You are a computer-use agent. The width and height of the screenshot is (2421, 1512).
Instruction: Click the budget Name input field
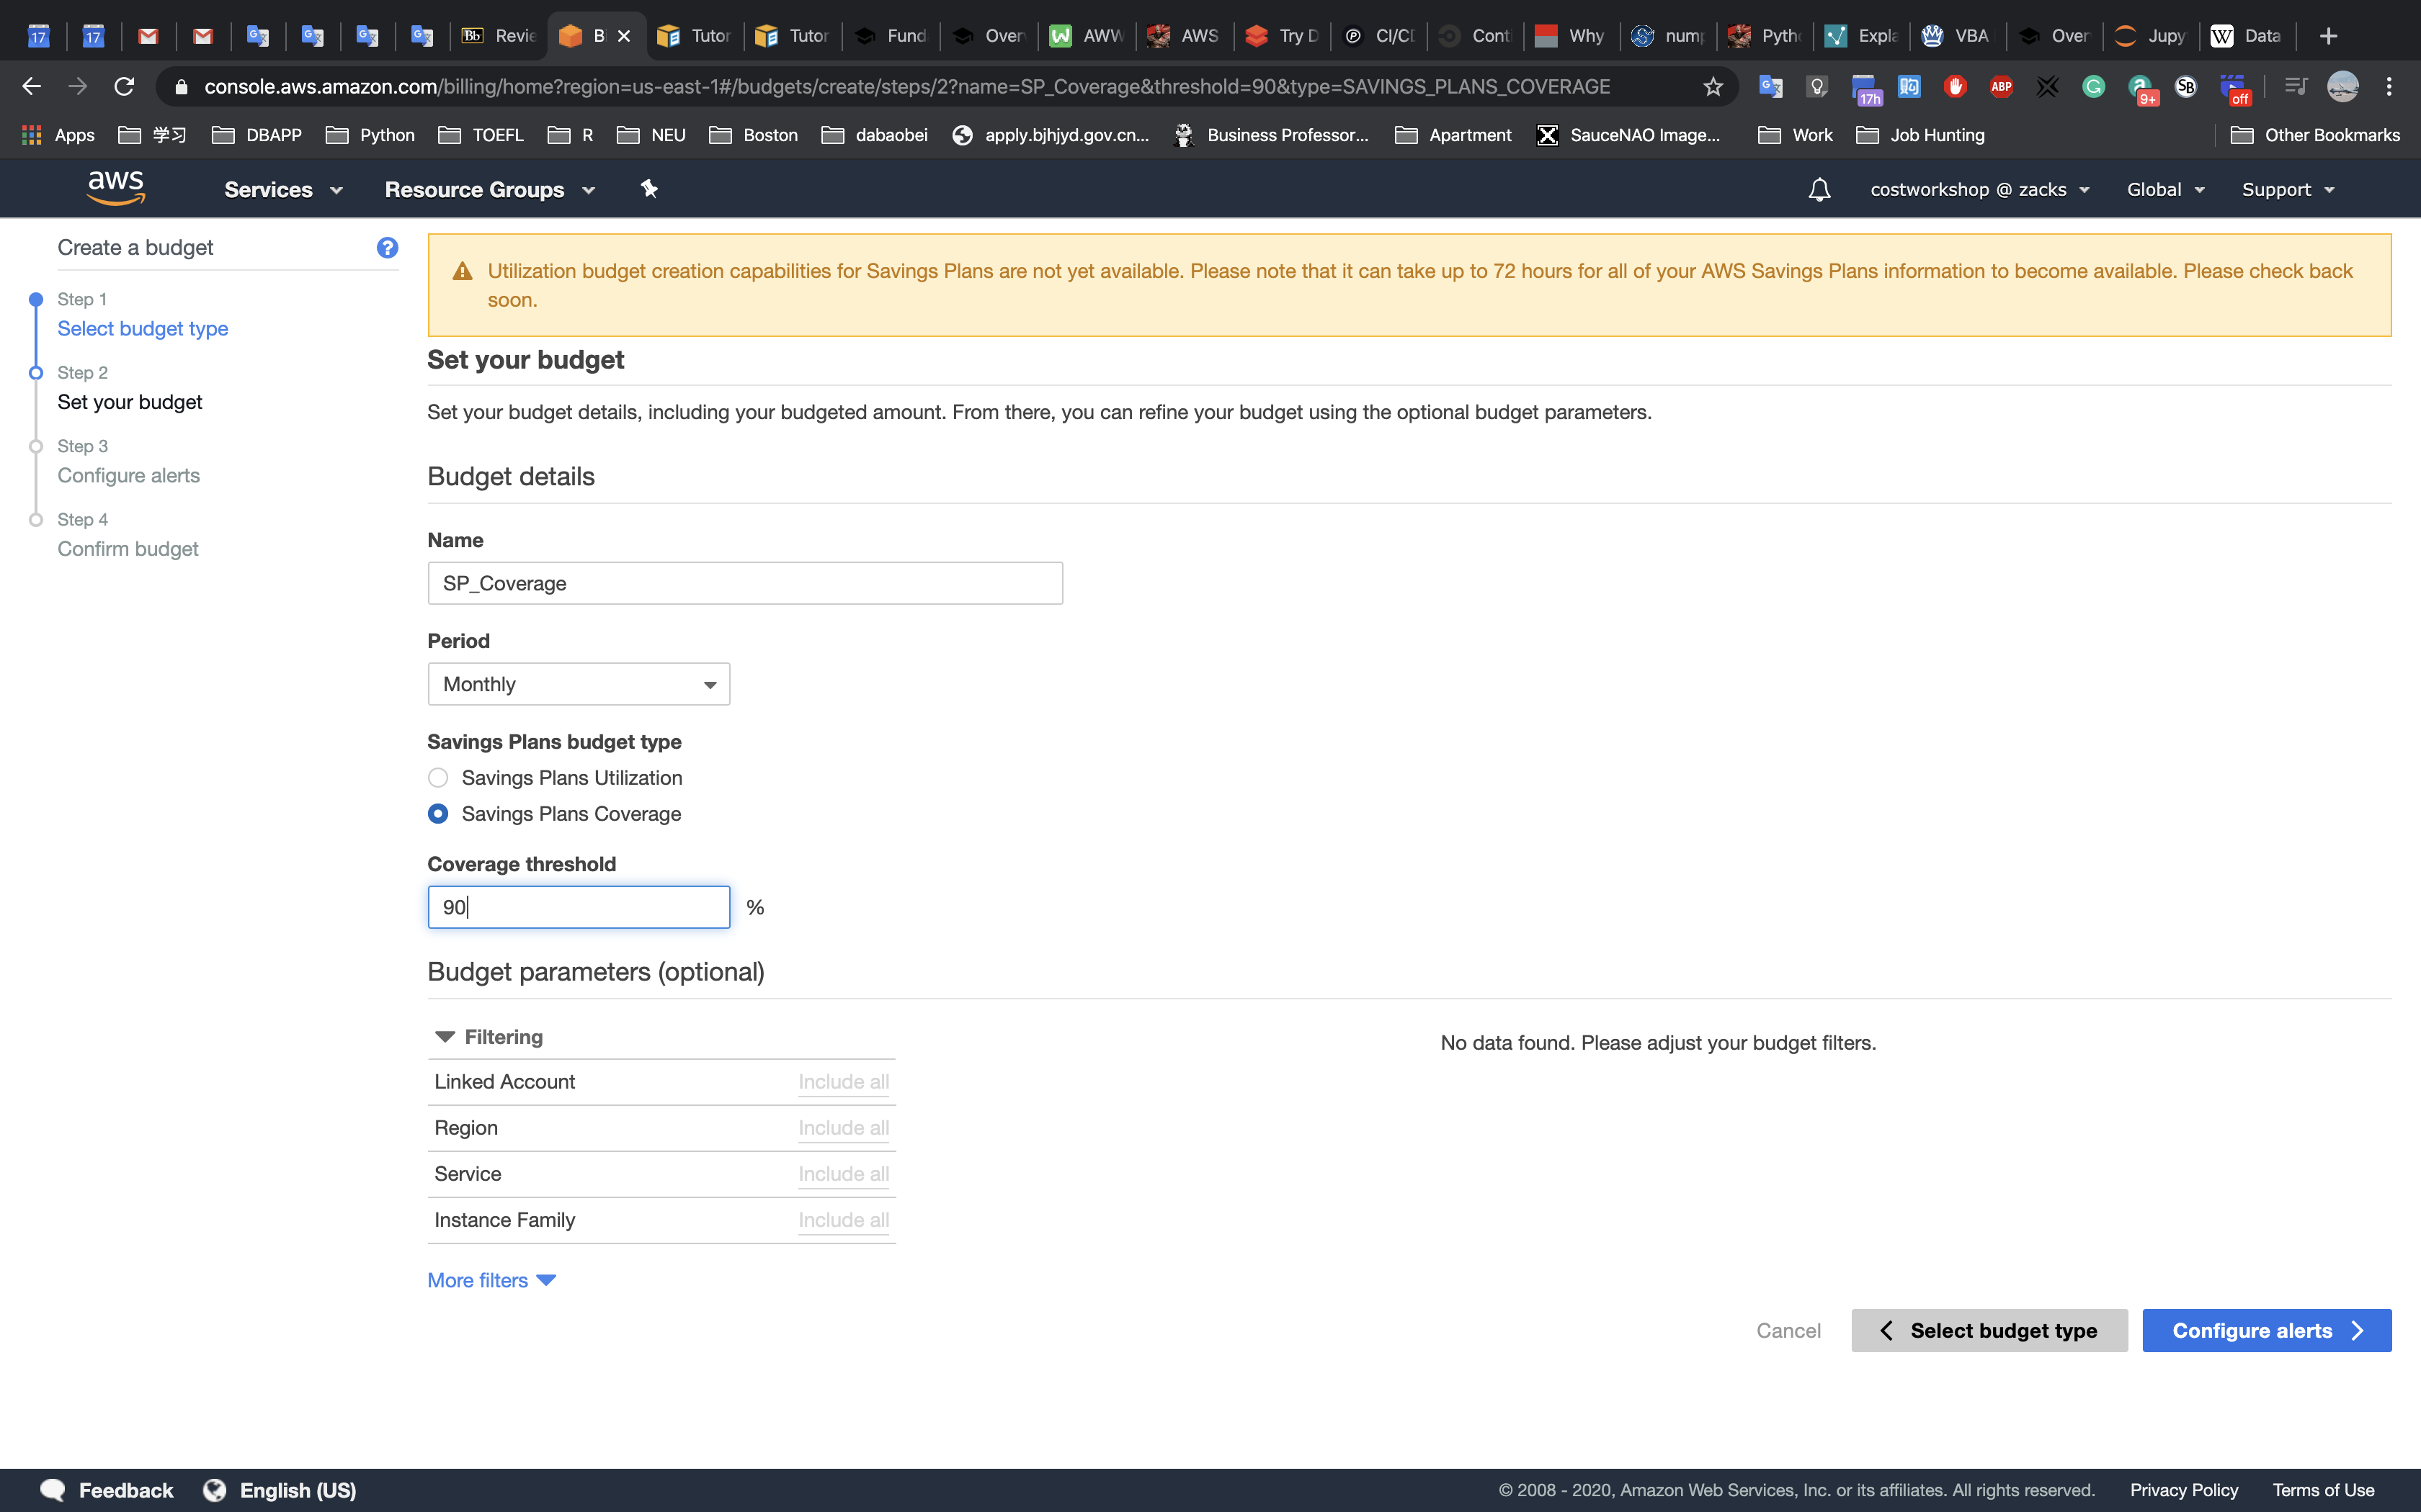tap(744, 583)
